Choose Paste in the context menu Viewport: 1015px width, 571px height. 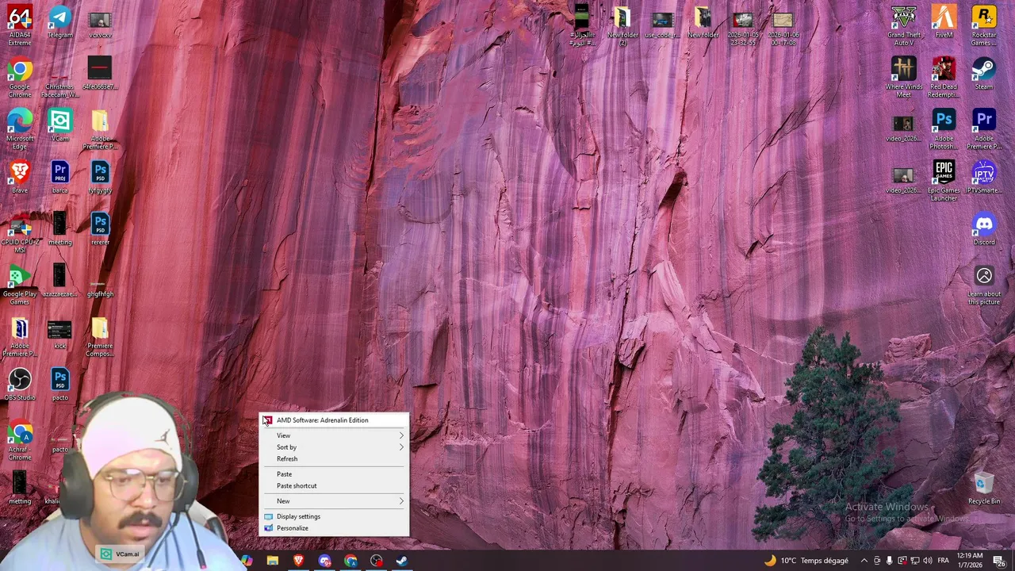click(334, 474)
